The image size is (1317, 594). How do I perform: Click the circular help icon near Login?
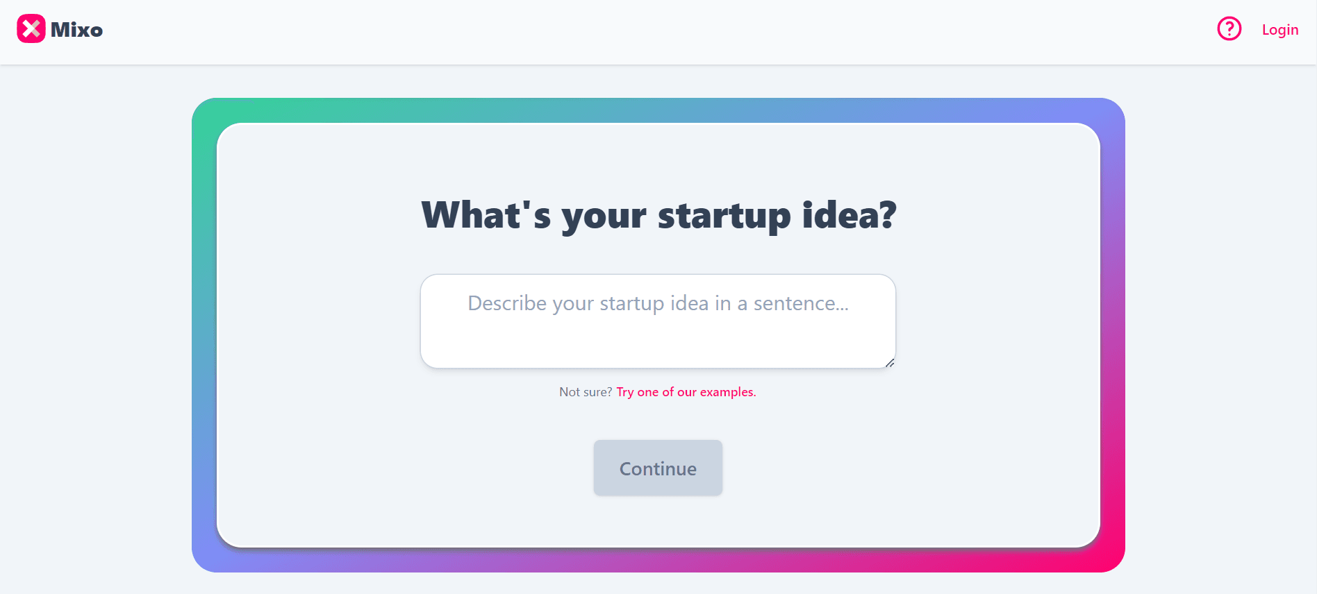1229,28
